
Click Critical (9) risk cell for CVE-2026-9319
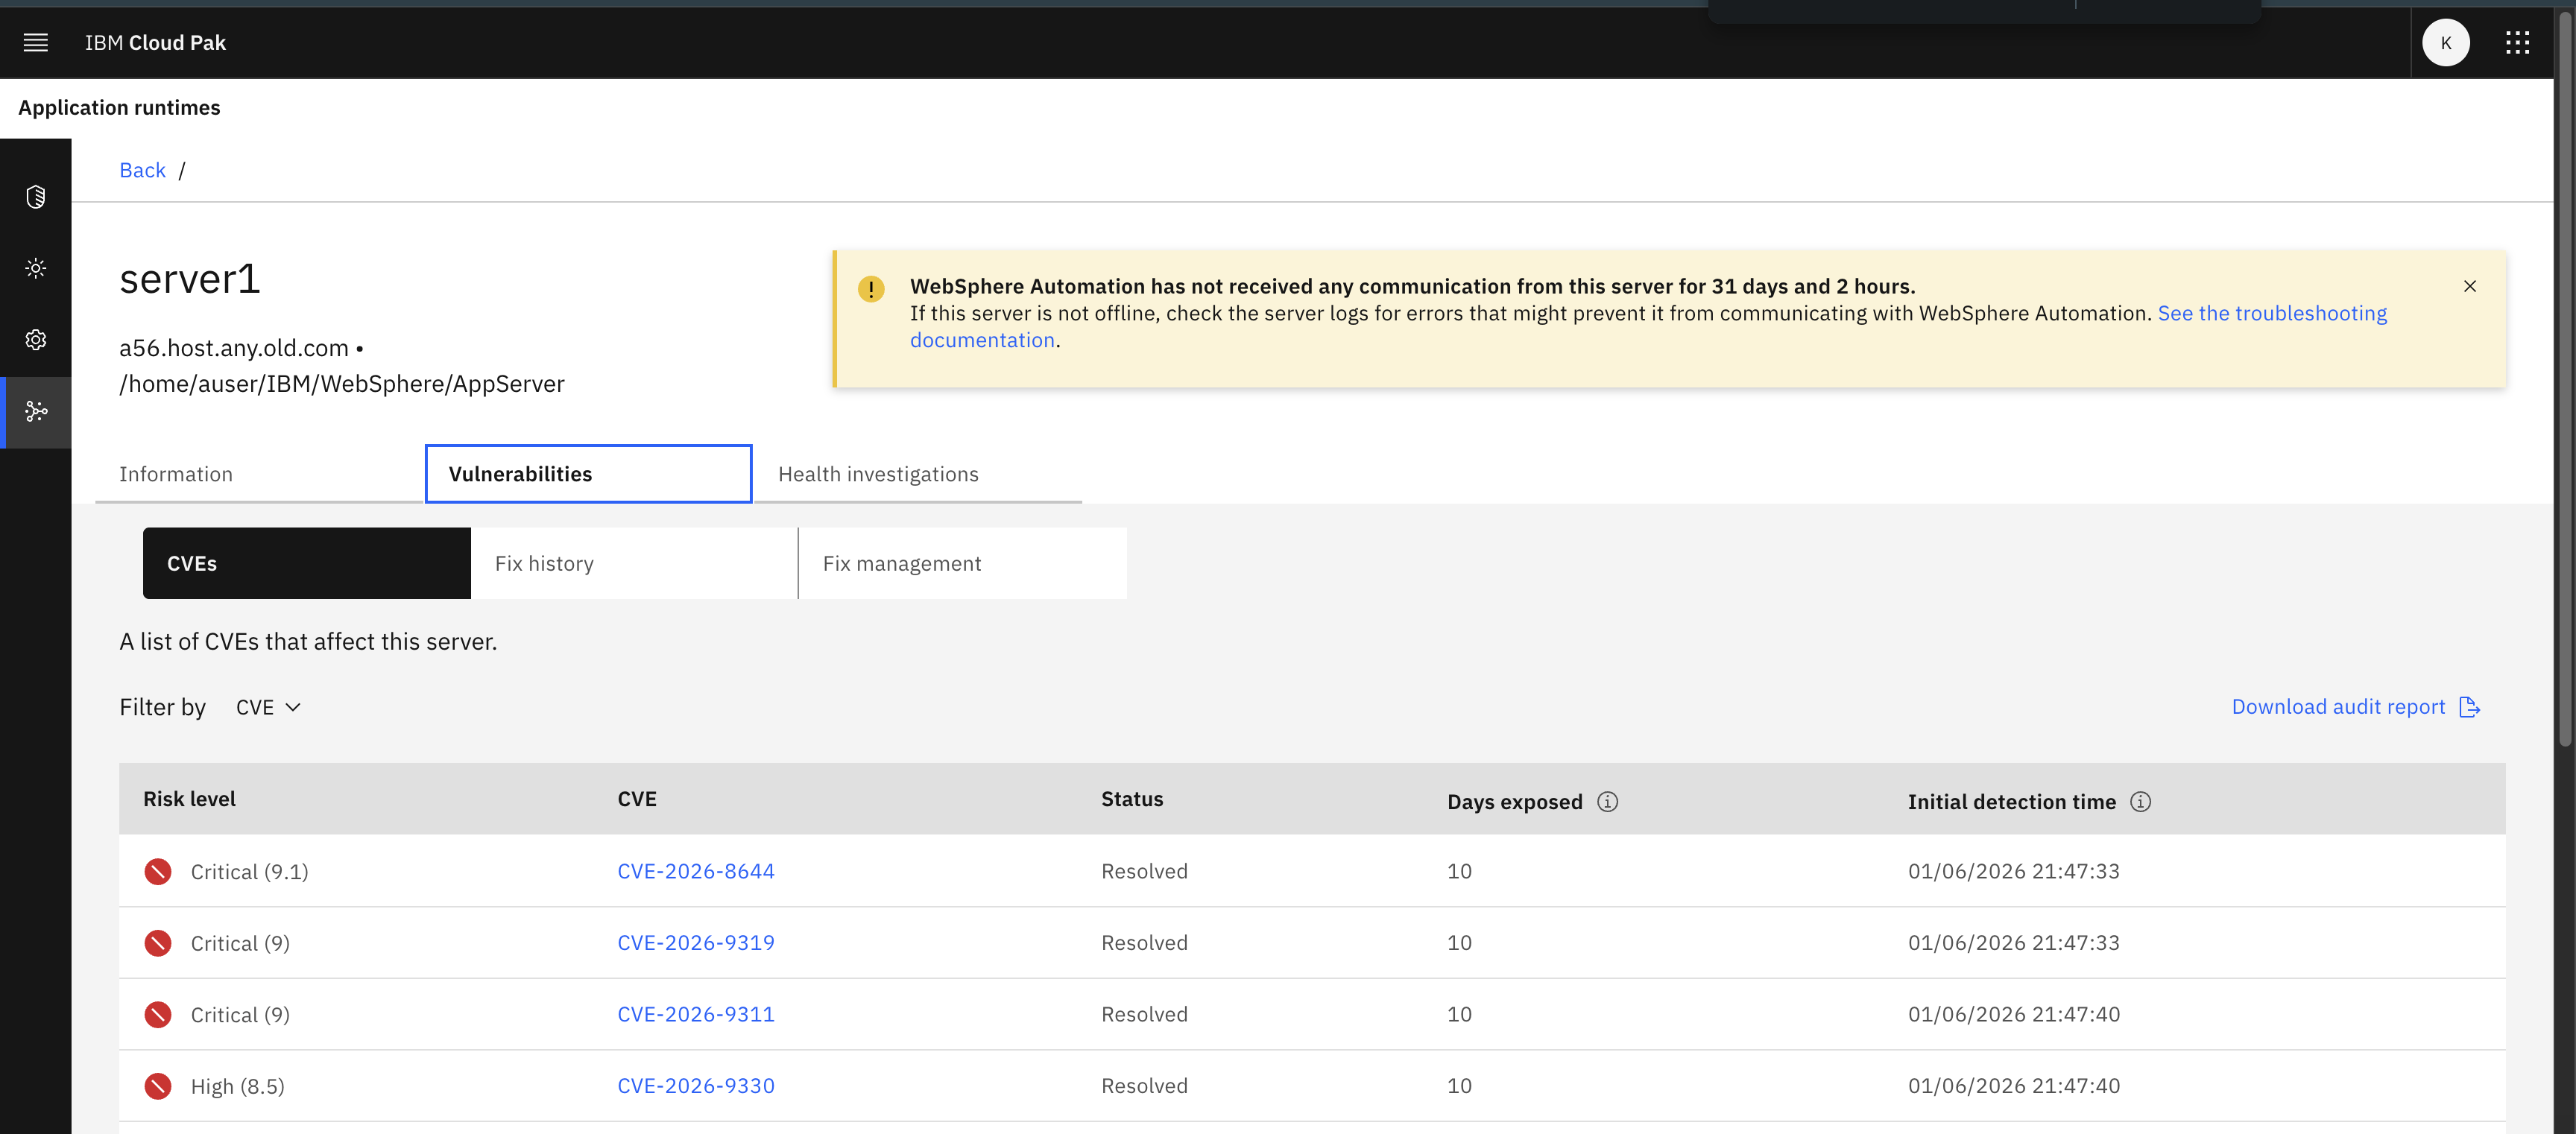(x=240, y=943)
